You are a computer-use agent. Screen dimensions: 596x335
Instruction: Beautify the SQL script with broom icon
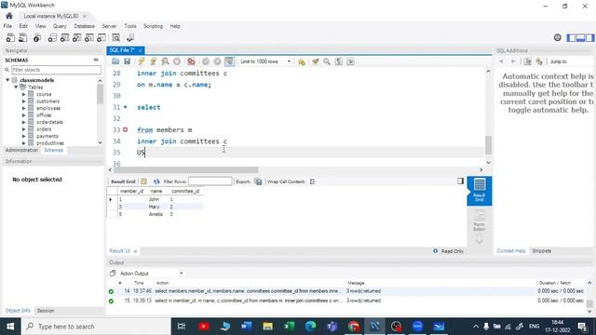click(315, 61)
